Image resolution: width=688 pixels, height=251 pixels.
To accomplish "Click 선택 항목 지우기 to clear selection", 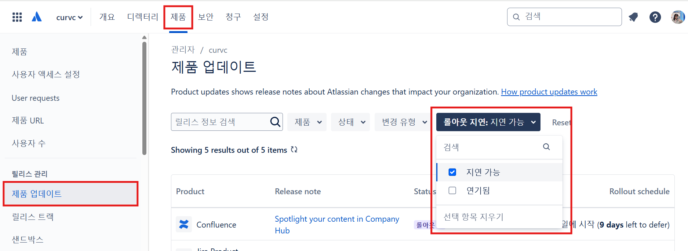I will pyautogui.click(x=473, y=217).
